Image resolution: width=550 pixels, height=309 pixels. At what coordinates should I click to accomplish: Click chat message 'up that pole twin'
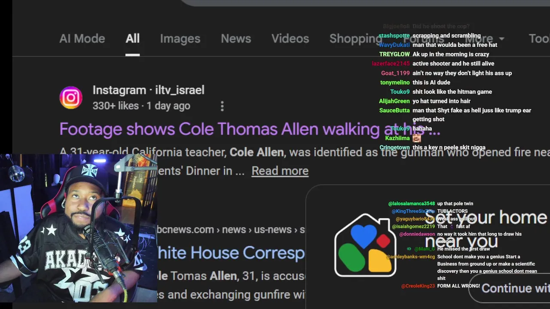pyautogui.click(x=455, y=203)
